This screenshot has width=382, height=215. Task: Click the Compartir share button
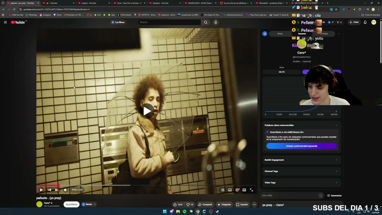point(205,205)
